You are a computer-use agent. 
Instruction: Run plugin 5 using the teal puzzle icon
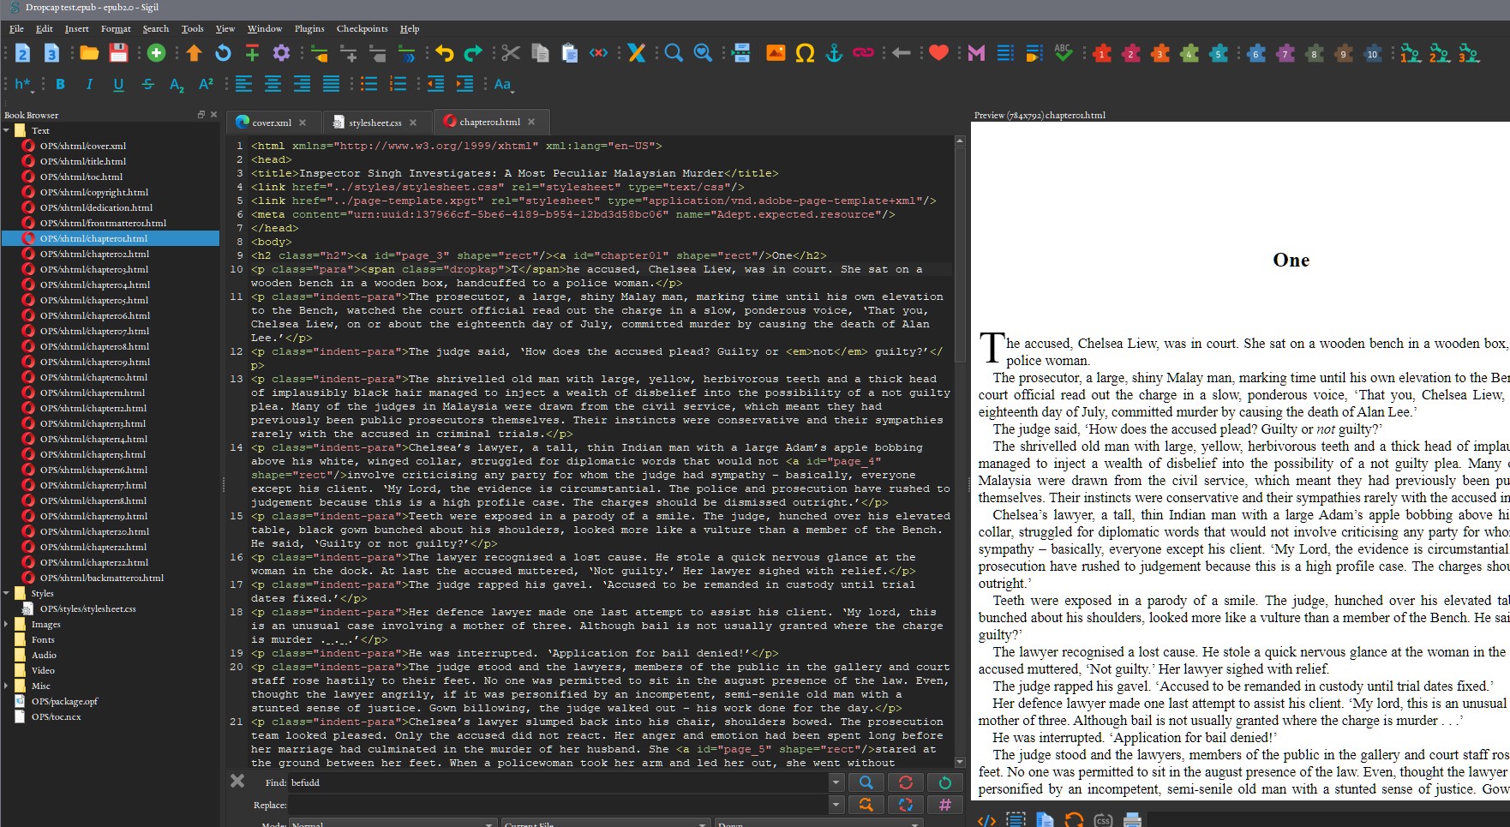(x=1219, y=53)
